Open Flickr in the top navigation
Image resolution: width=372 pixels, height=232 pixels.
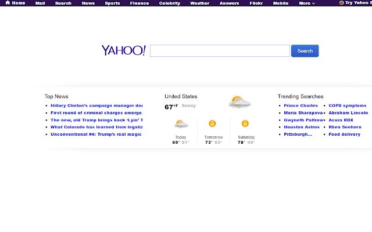[256, 3]
